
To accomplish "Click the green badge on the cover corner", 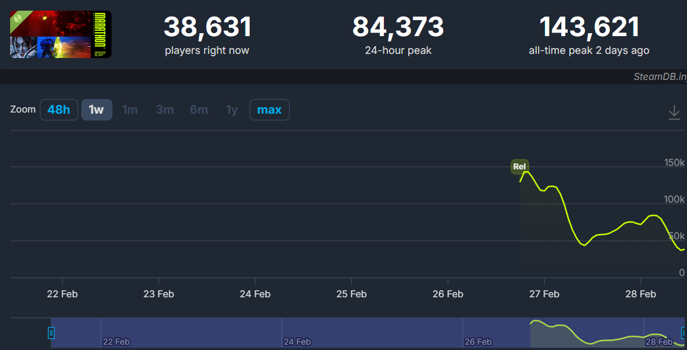I will 18,19.
